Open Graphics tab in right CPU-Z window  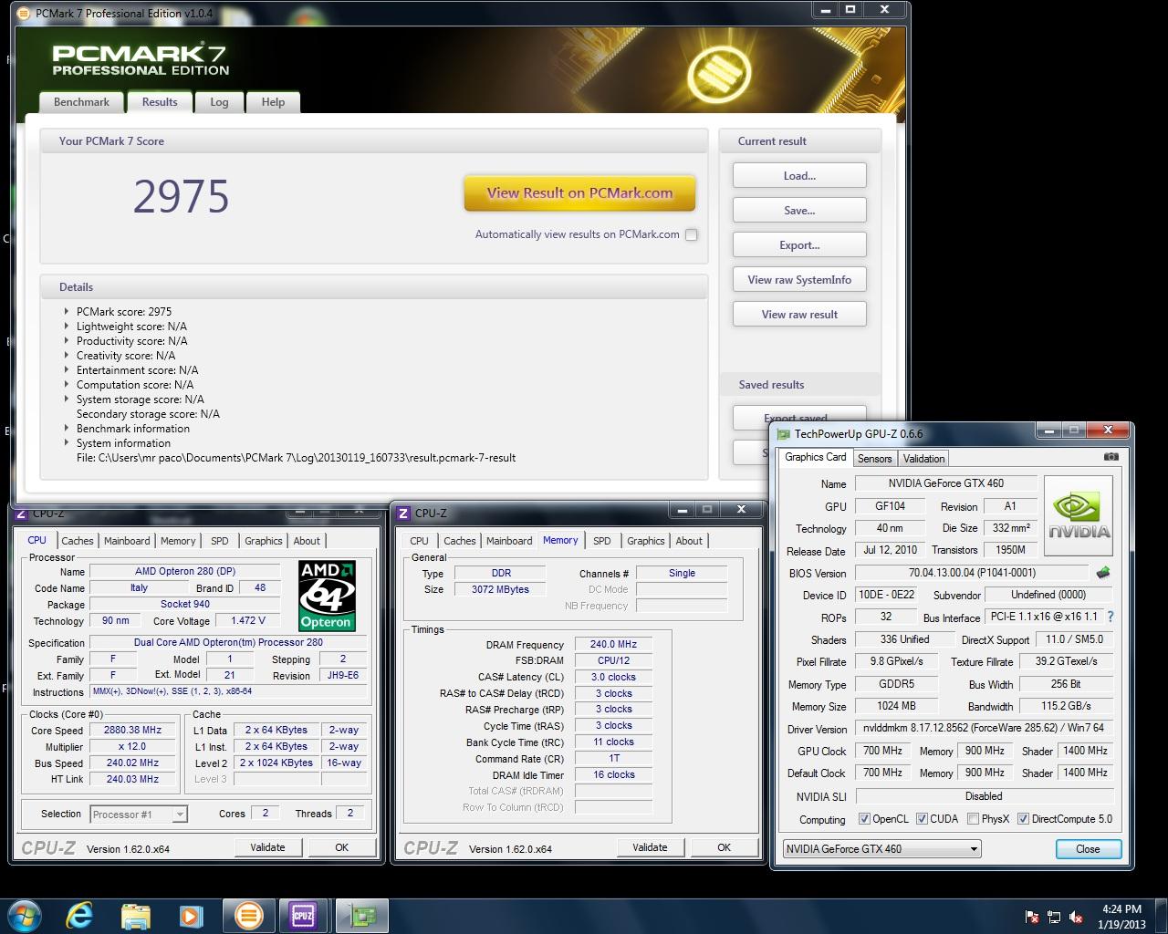pos(646,541)
